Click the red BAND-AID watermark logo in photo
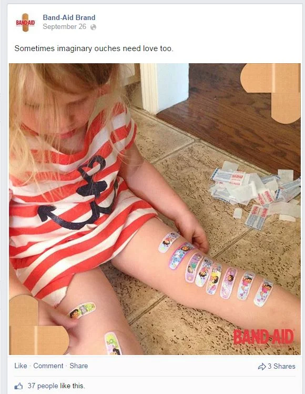 263,337
